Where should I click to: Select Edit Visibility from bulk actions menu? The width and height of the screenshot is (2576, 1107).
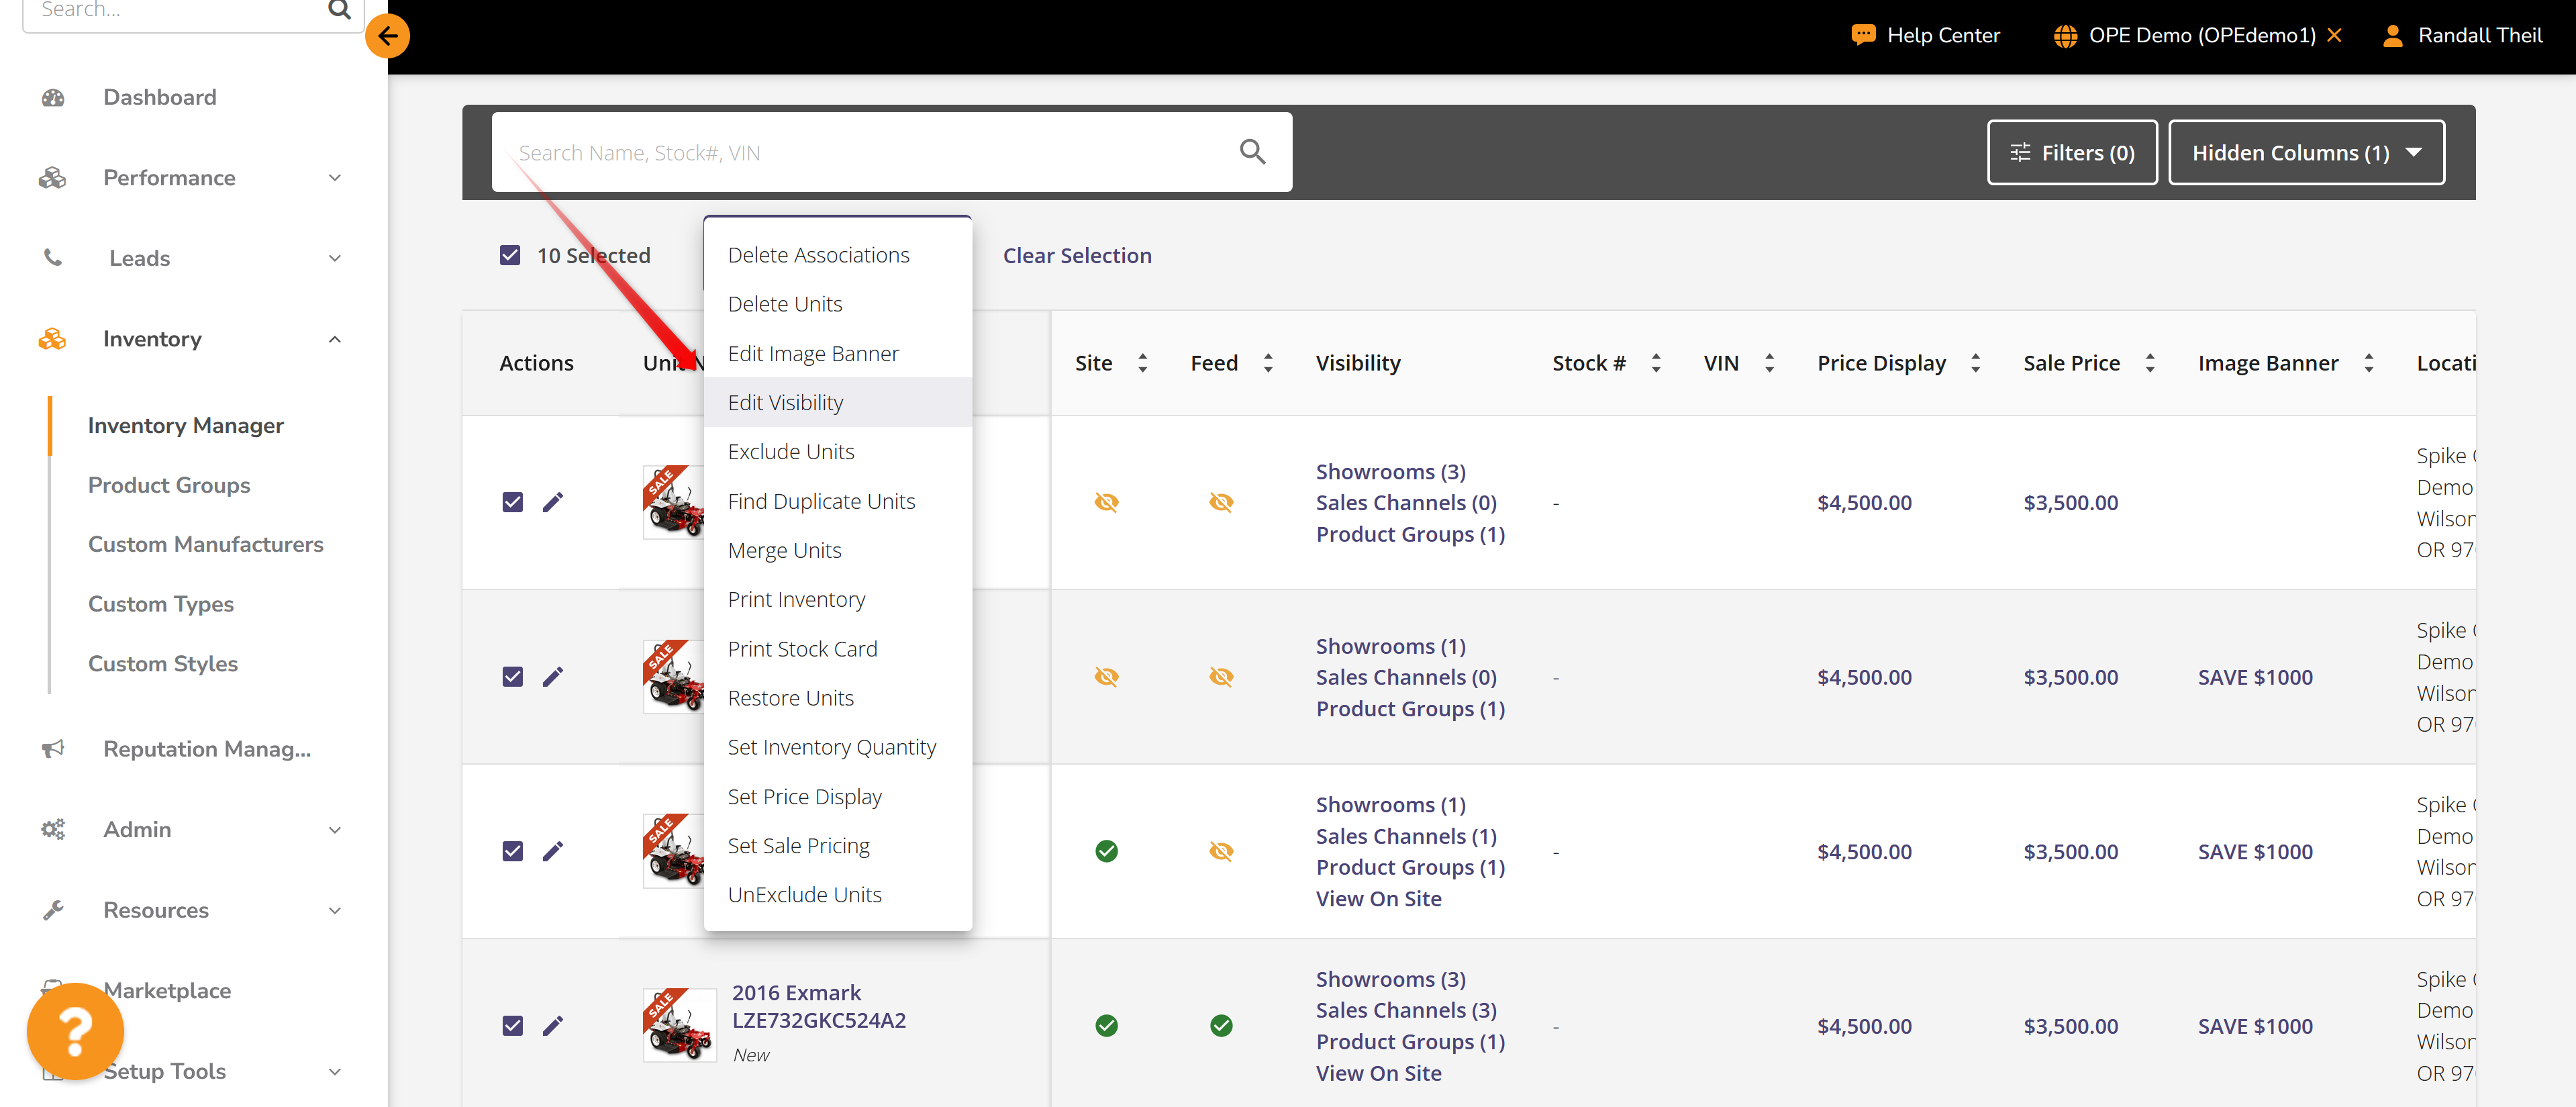tap(838, 402)
